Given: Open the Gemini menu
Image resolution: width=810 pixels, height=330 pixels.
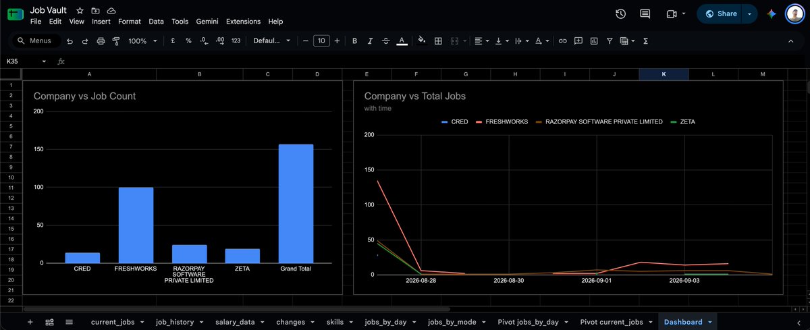Looking at the screenshot, I should click(207, 22).
